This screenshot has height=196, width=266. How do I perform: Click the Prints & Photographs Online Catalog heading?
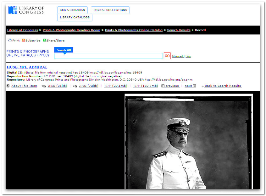pos(28,53)
